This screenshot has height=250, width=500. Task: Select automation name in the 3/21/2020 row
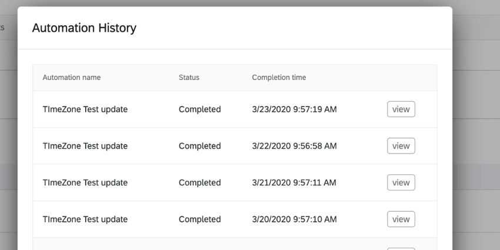tap(85, 182)
